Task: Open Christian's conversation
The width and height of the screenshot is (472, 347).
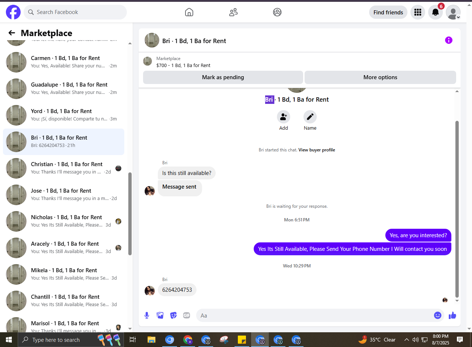Action: (63, 168)
